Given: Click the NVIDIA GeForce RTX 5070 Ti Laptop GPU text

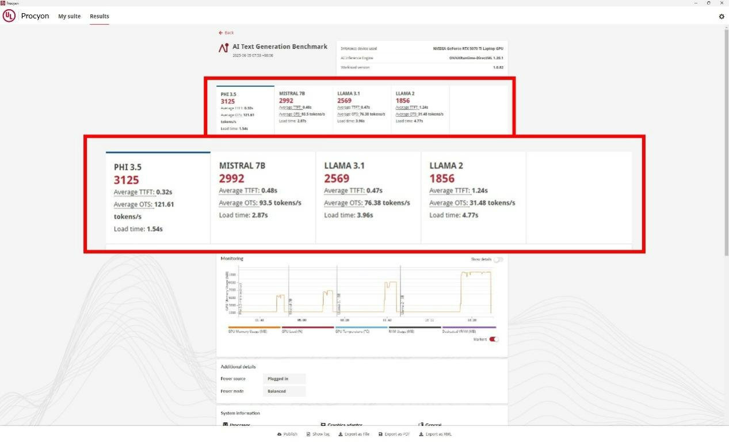Looking at the screenshot, I should point(468,48).
